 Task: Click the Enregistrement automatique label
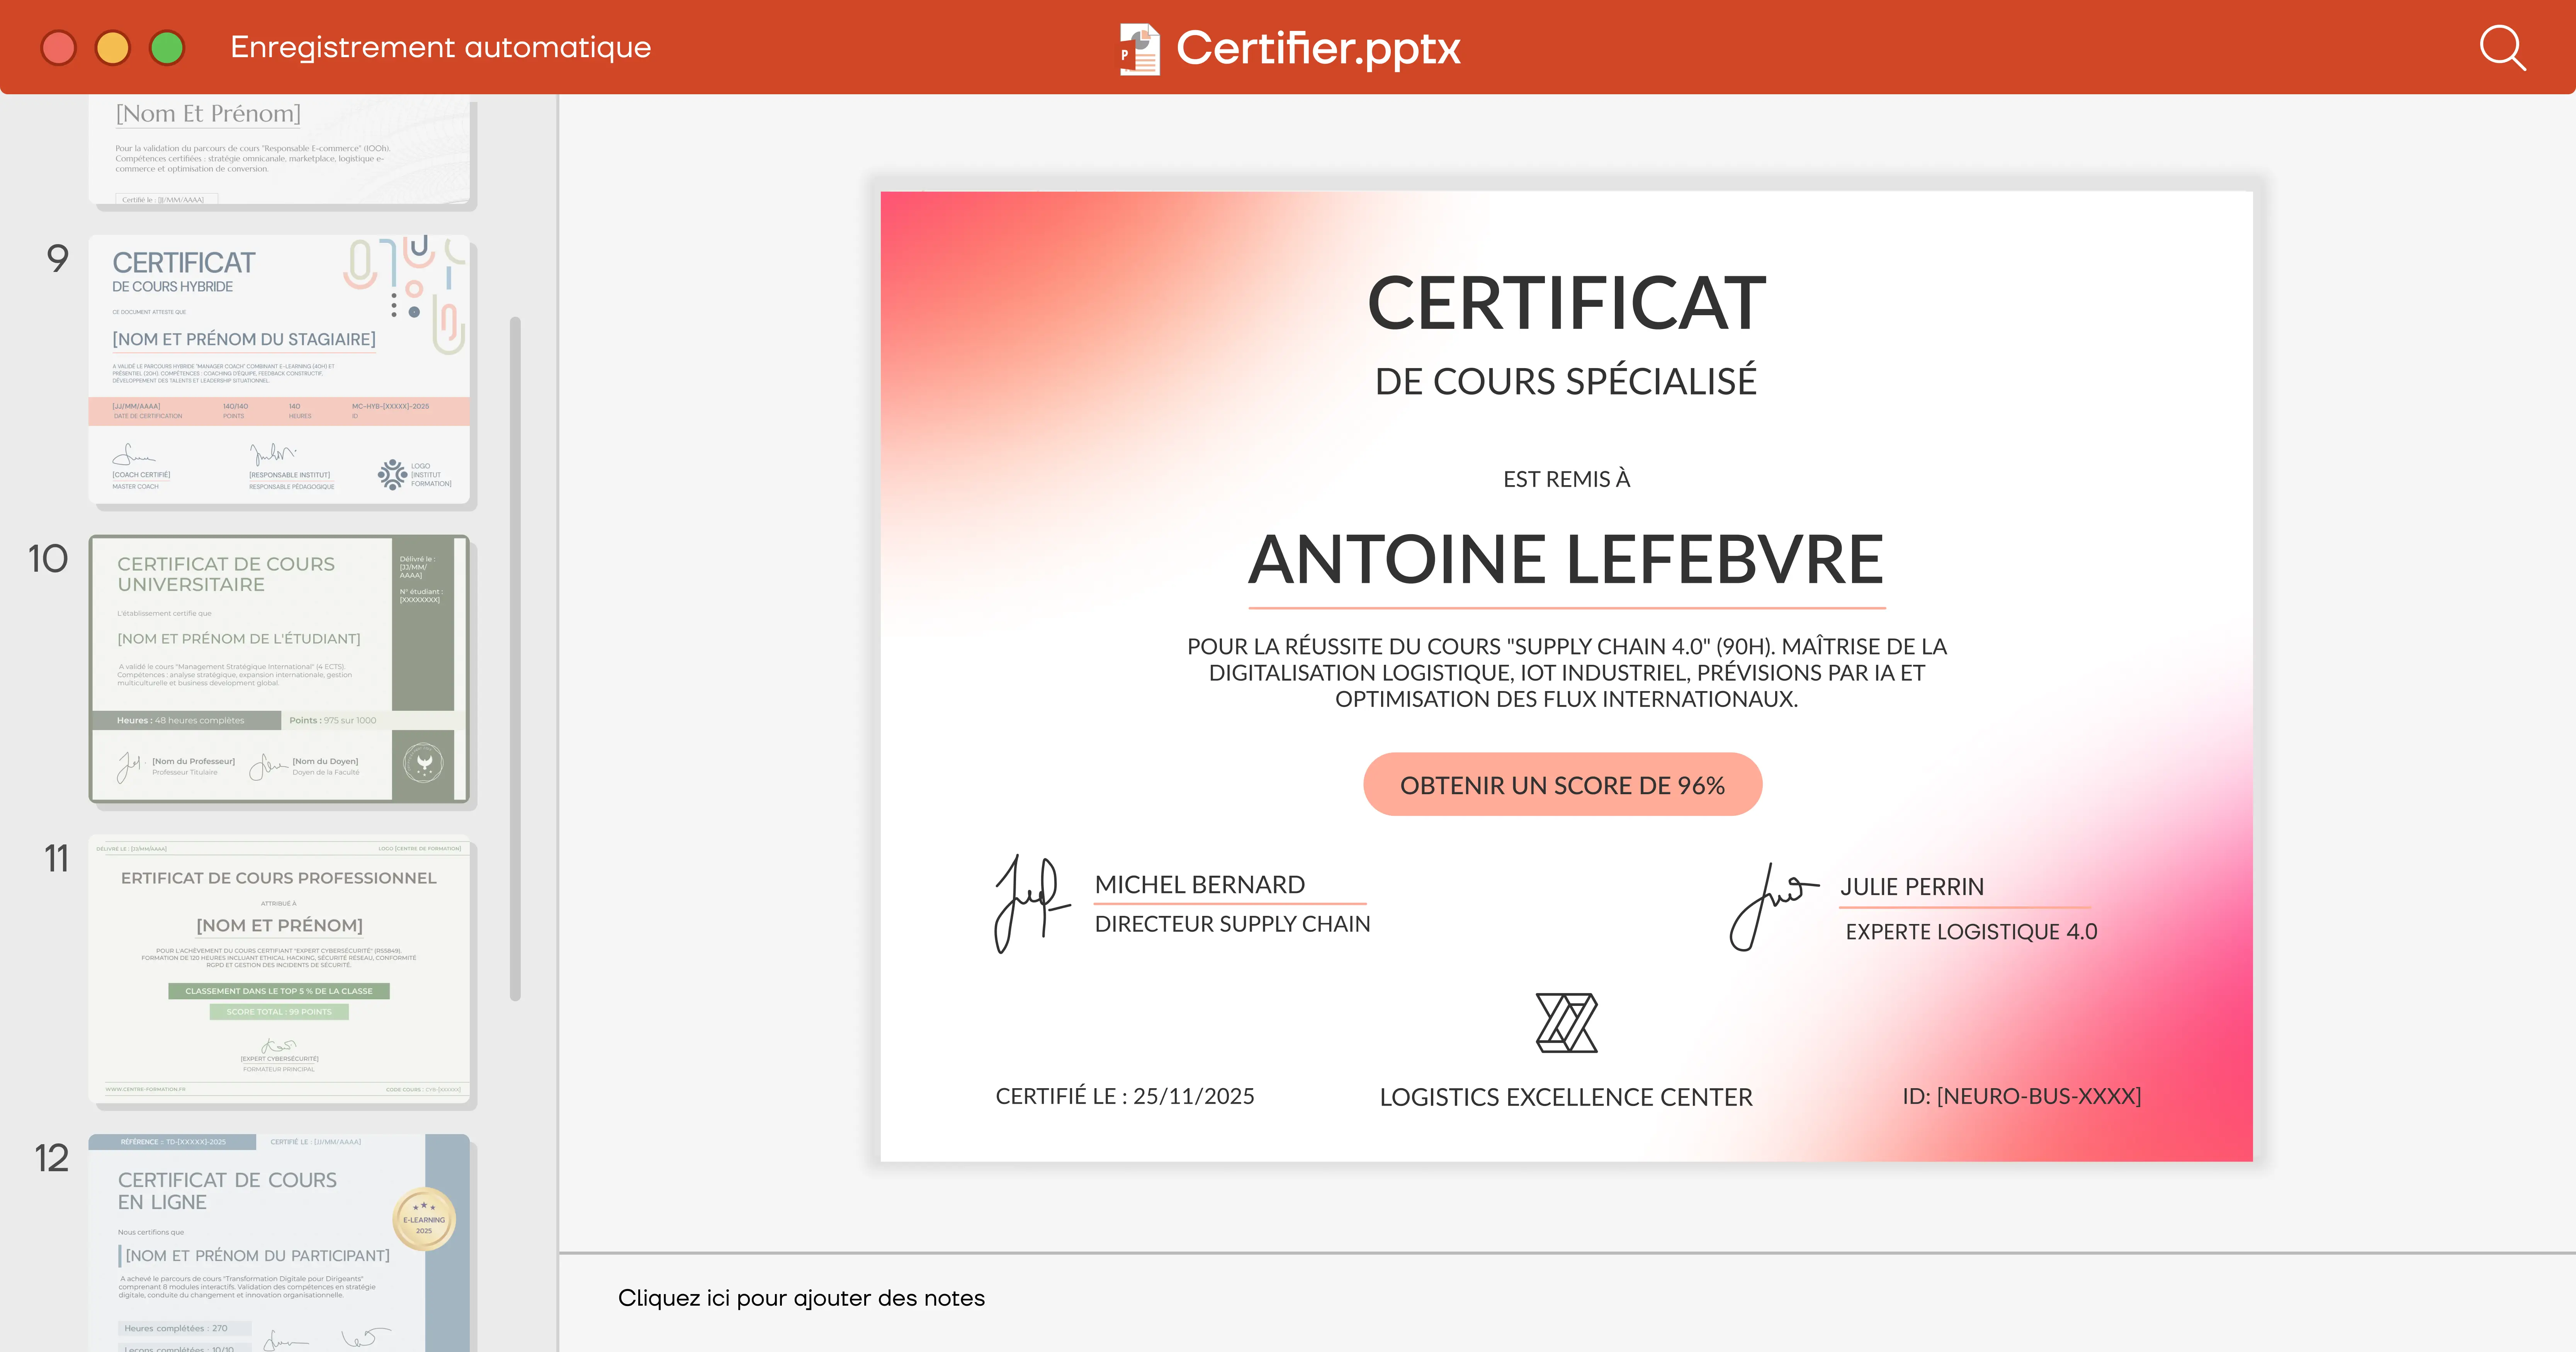coord(440,47)
